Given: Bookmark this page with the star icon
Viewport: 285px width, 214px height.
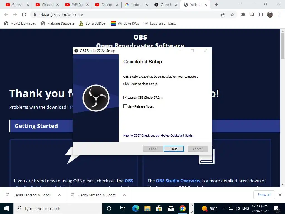Looking at the screenshot, I should point(232,14).
